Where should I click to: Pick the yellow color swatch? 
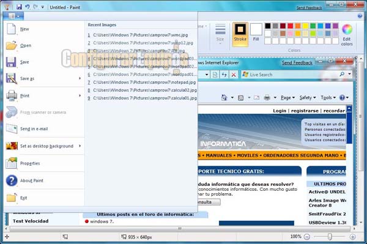[305, 26]
